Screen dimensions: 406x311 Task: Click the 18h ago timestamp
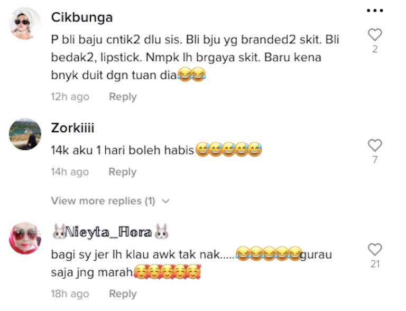pyautogui.click(x=70, y=294)
